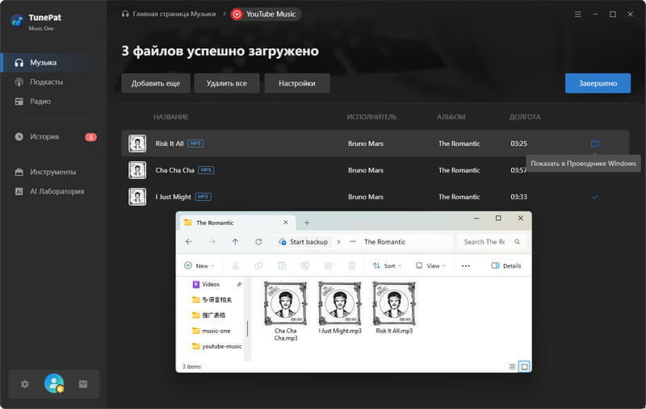Click Start backup in Explorer address bar
Screen dimensions: 646x409
304,242
